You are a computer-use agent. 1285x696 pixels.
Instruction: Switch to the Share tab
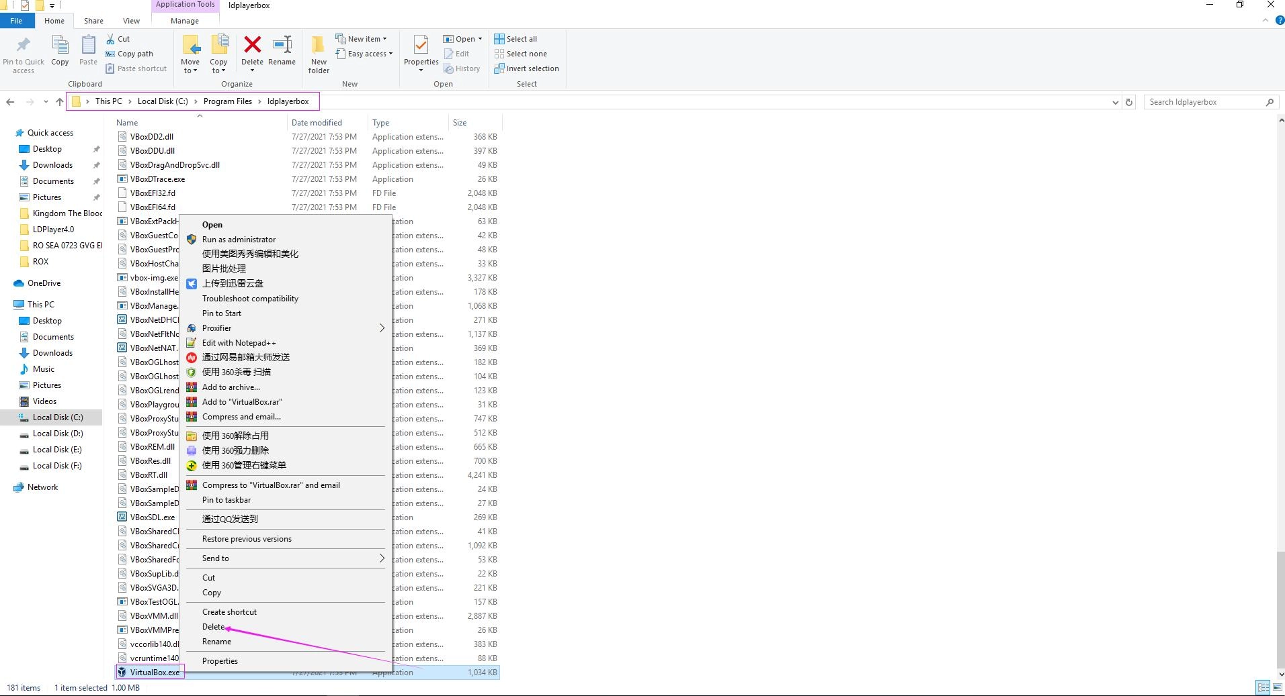click(x=93, y=21)
